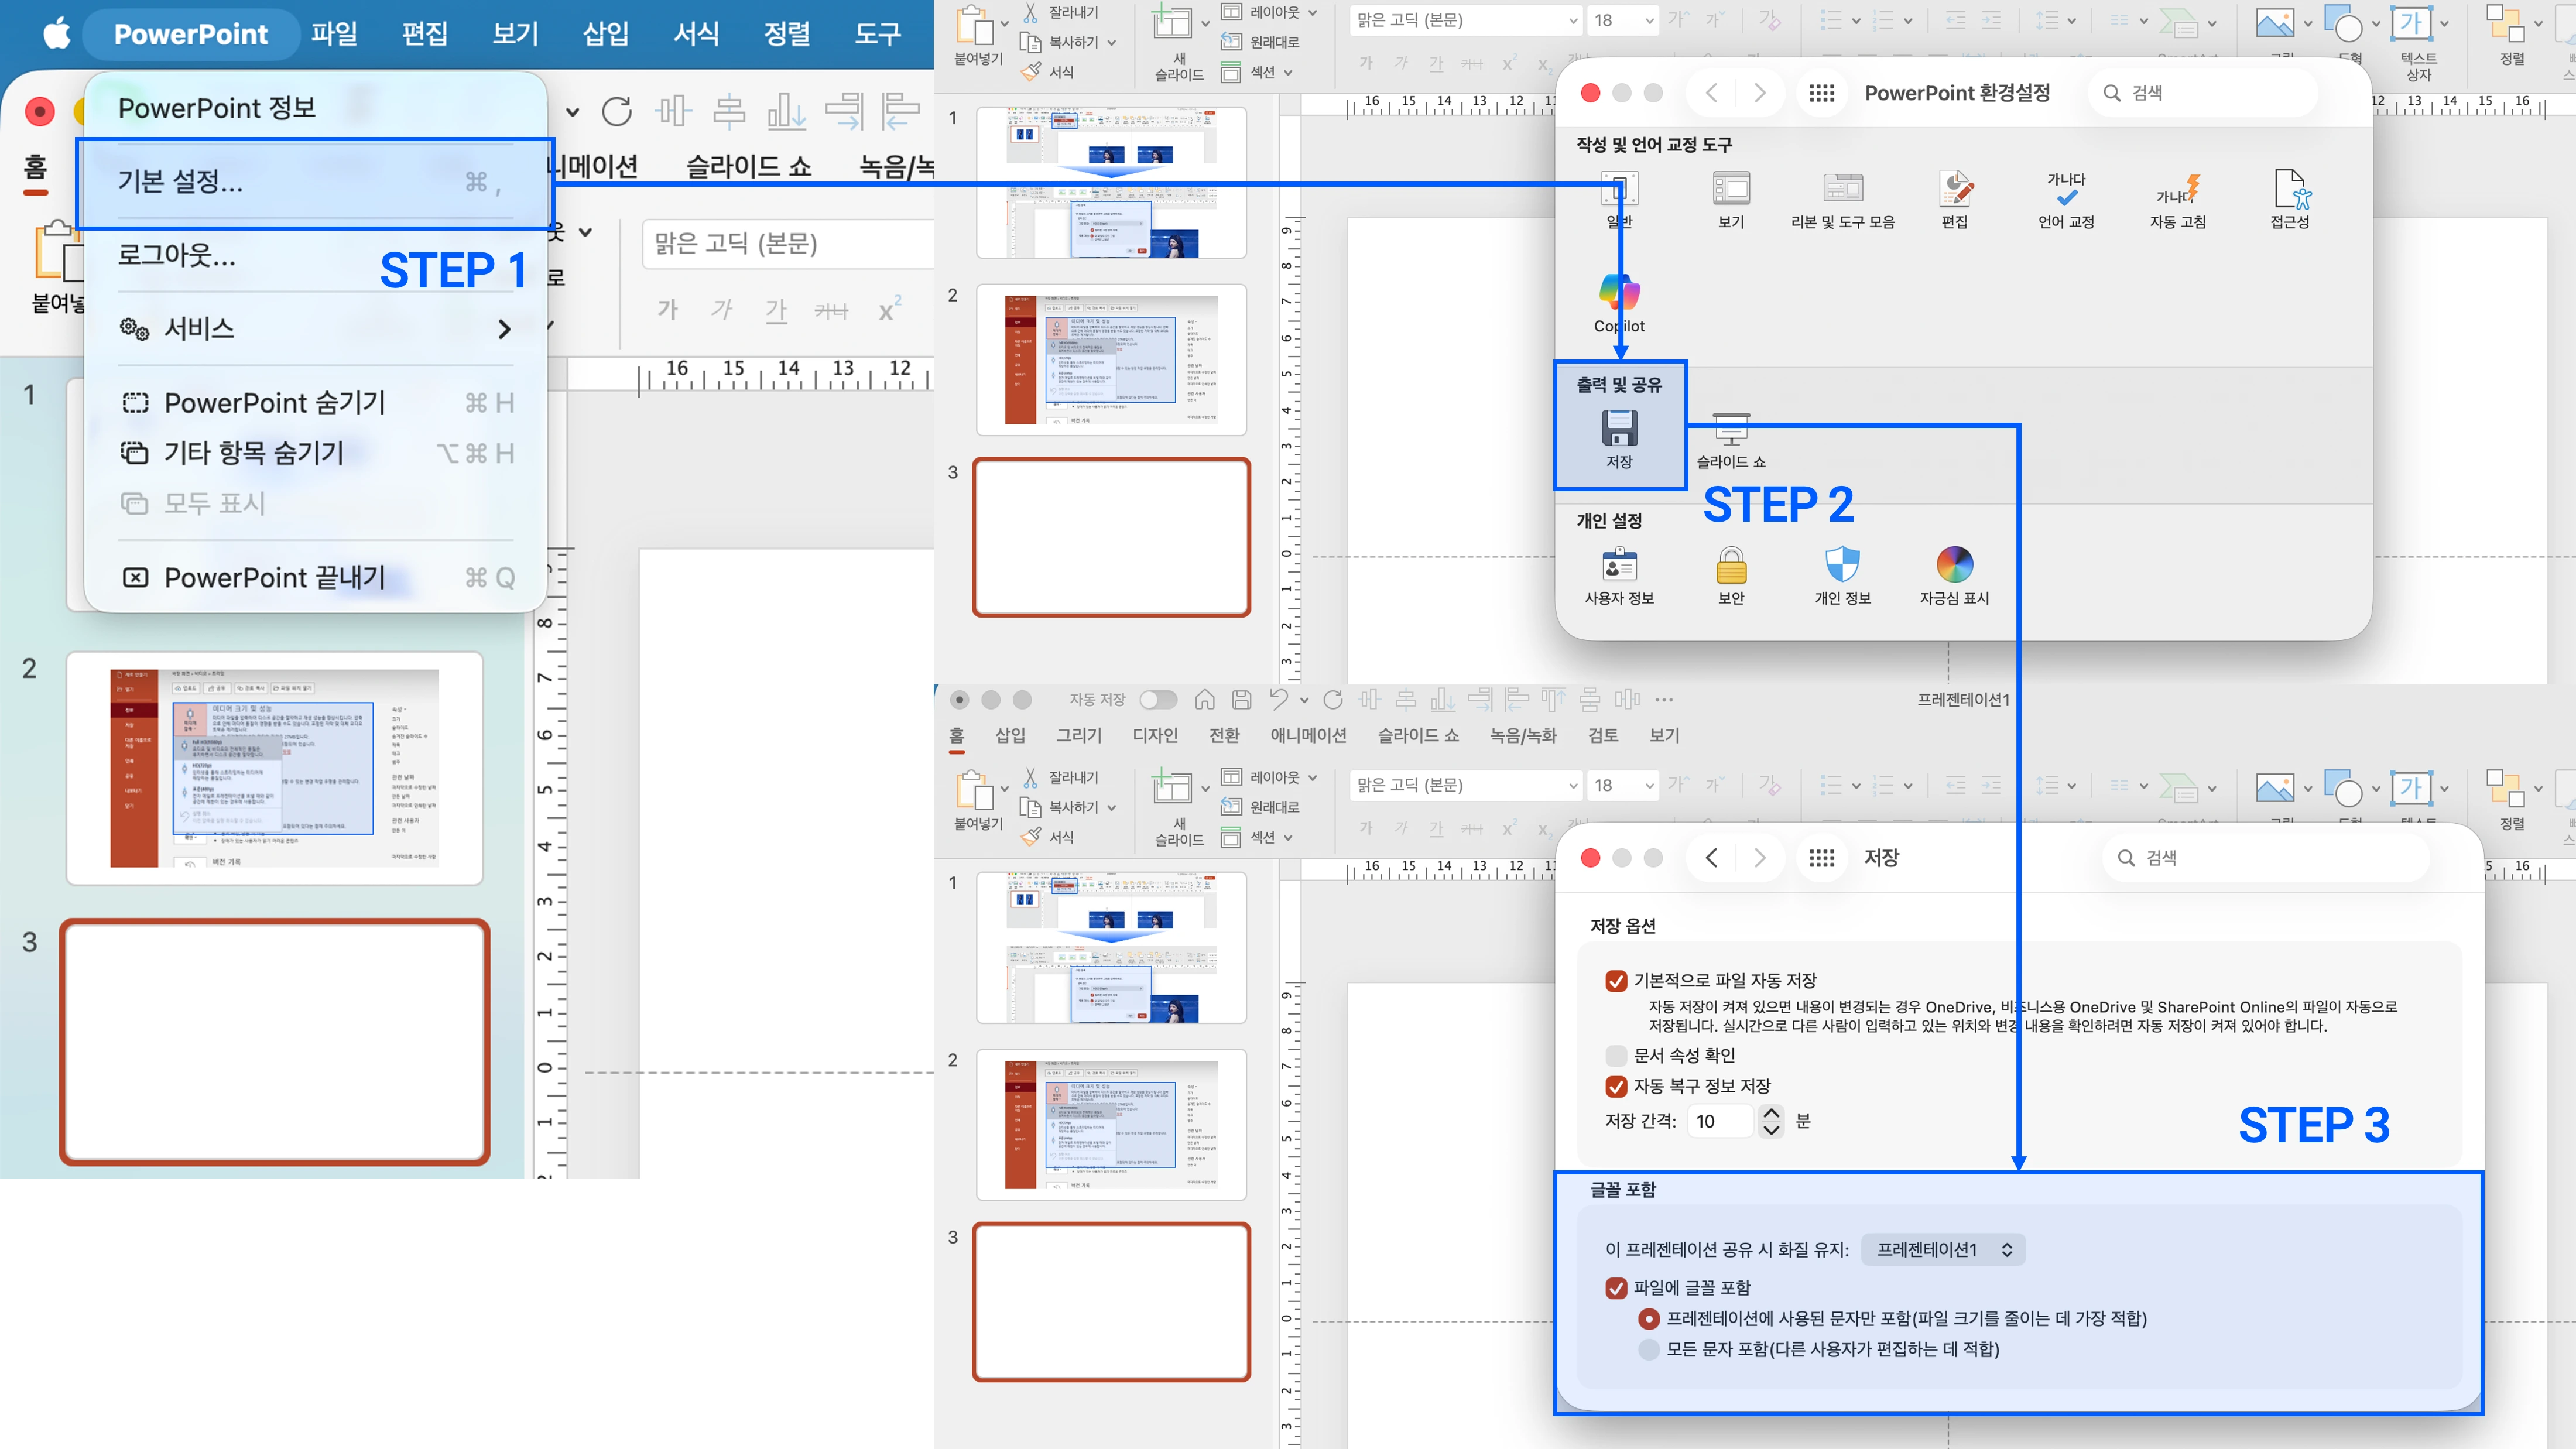Screen dimensions: 2576x1449
Task: Open font size 18 dropdown behind 저장 dialog
Action: click(x=1649, y=786)
